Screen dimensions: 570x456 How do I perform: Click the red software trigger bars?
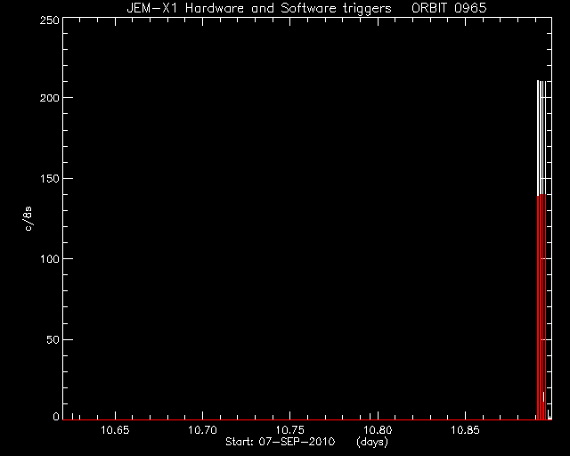pyautogui.click(x=541, y=307)
